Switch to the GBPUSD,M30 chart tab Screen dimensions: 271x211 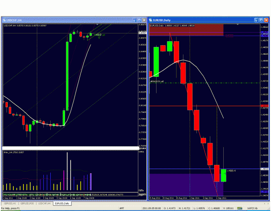tap(27, 204)
